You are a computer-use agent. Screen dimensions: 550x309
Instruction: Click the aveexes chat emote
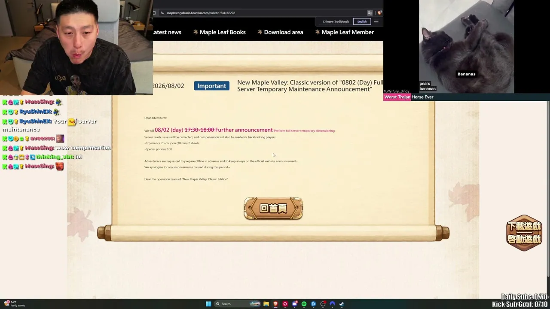(x=60, y=139)
